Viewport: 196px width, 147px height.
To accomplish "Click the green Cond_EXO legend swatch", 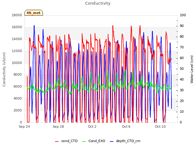I will (84, 141).
